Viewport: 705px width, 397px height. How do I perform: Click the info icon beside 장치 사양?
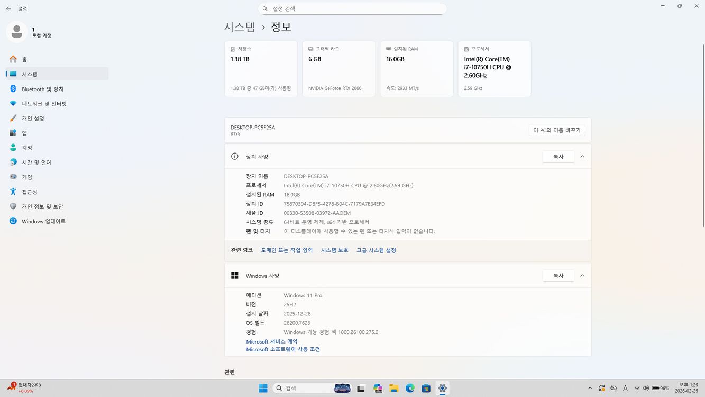click(234, 156)
